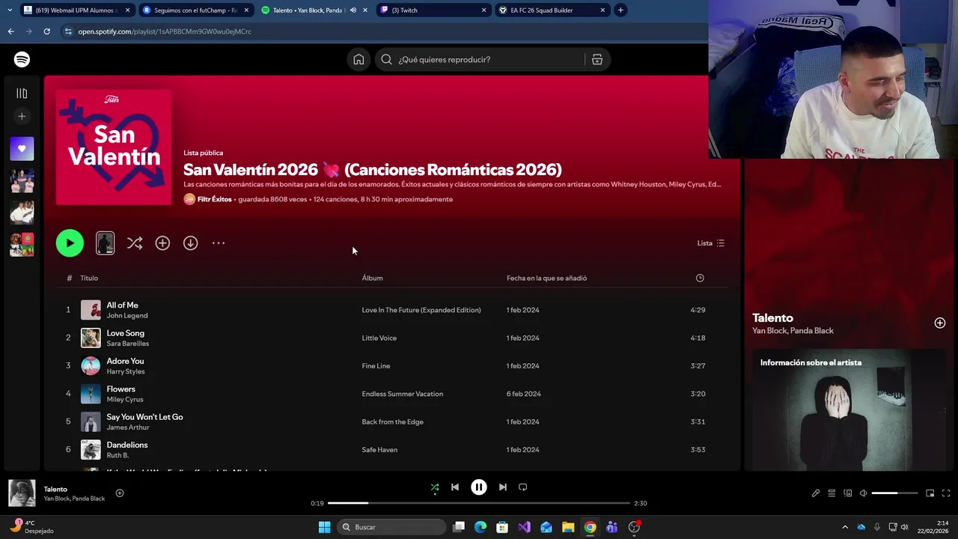Open a new browser tab
The height and width of the screenshot is (539, 958).
620,10
